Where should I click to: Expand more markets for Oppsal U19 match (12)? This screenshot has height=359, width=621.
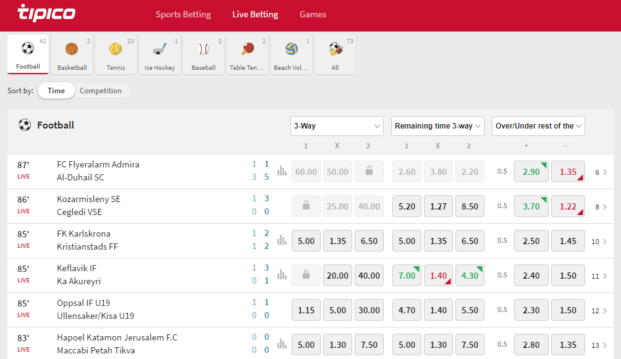coord(599,311)
